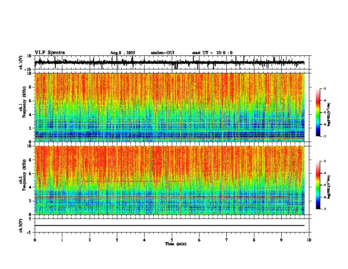Click time axis tick label "6"

tap(199, 240)
